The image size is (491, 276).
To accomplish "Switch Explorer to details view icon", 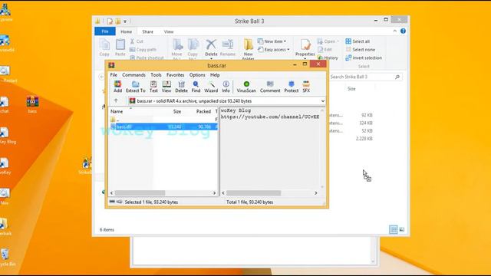I will point(394,229).
